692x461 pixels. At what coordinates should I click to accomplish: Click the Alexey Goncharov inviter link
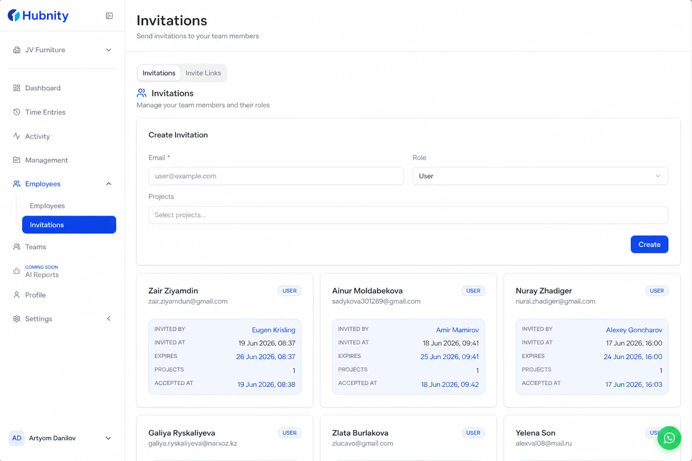click(634, 330)
